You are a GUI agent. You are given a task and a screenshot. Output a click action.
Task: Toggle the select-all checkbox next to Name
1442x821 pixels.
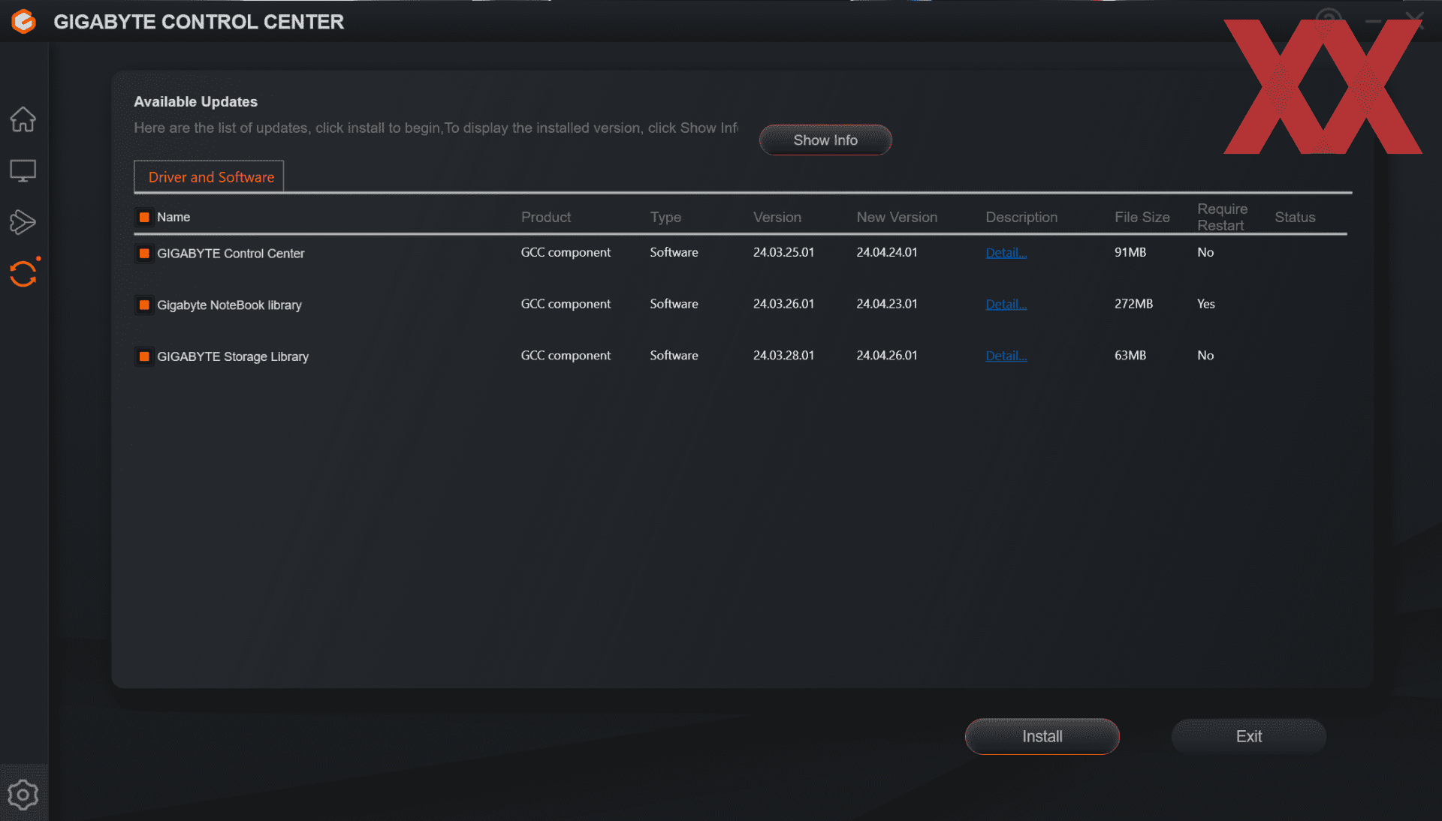(144, 218)
